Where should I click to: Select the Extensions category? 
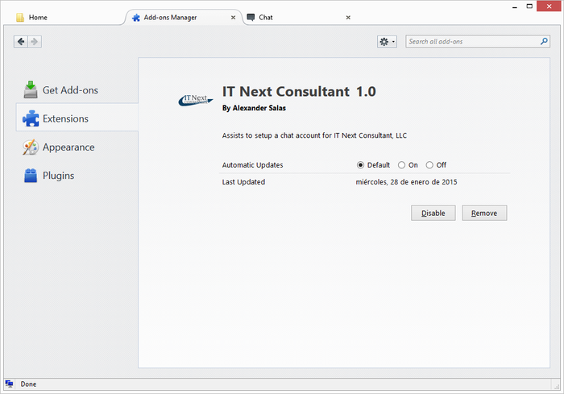77,118
